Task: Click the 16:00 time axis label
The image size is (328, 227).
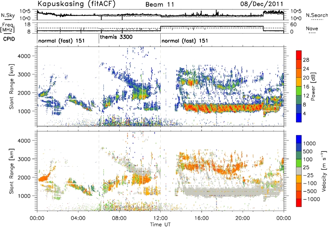Action: click(201, 218)
